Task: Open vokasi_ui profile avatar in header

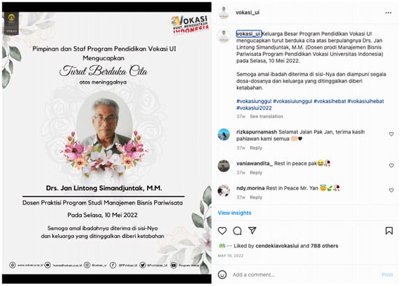Action: [224, 12]
